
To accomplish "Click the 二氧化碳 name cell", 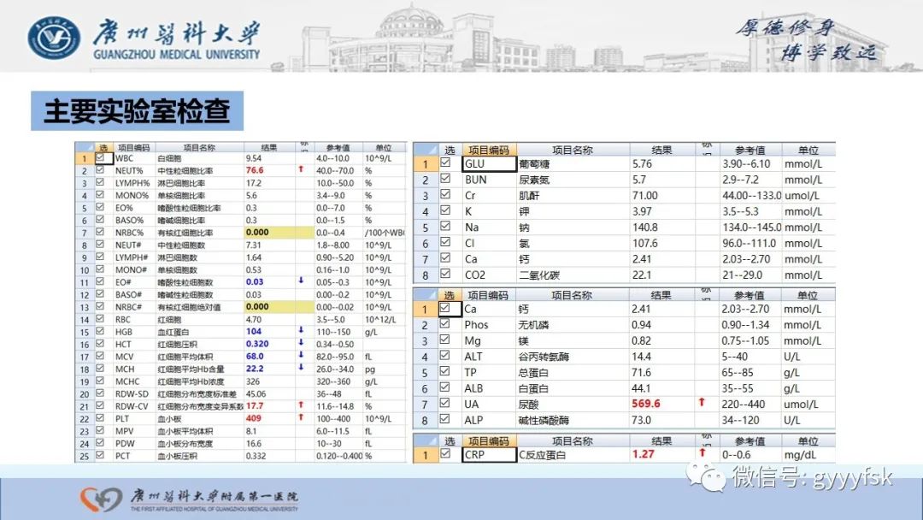I will coord(573,275).
